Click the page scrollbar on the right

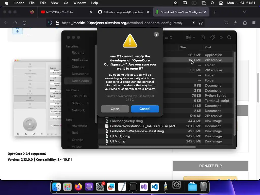[x=258, y=88]
